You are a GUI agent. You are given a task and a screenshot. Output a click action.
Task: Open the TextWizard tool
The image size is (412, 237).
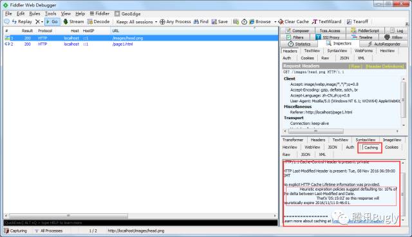(x=326, y=21)
